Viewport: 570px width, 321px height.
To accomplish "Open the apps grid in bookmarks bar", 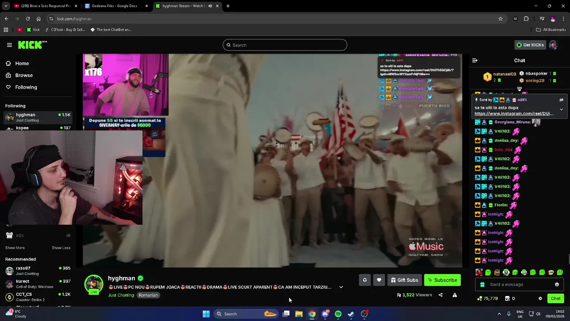I will (x=6, y=30).
